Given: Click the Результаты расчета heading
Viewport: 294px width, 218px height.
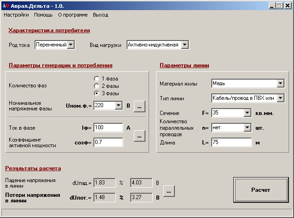Looking at the screenshot, I should tap(33, 168).
